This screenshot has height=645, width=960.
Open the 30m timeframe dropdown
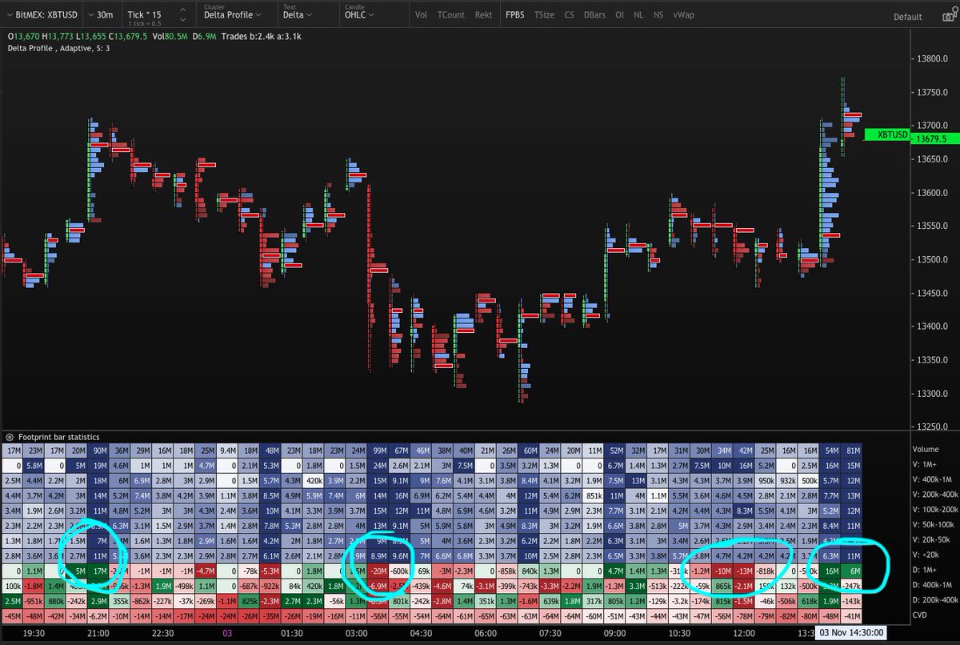pos(101,14)
